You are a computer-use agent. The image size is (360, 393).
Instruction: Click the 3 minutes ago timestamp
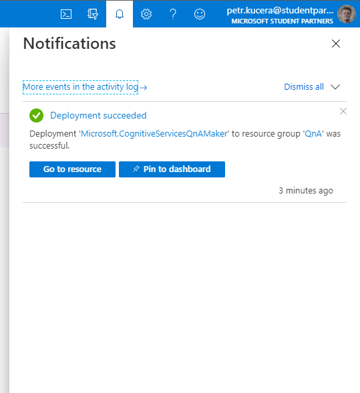[306, 191]
